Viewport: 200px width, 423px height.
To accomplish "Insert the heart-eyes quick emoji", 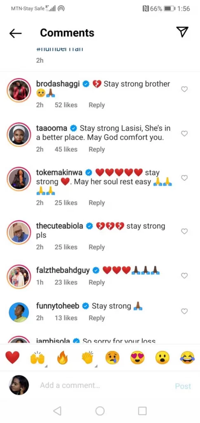I will (138, 358).
